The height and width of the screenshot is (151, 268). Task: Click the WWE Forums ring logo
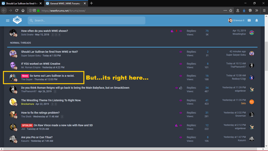(17, 20)
